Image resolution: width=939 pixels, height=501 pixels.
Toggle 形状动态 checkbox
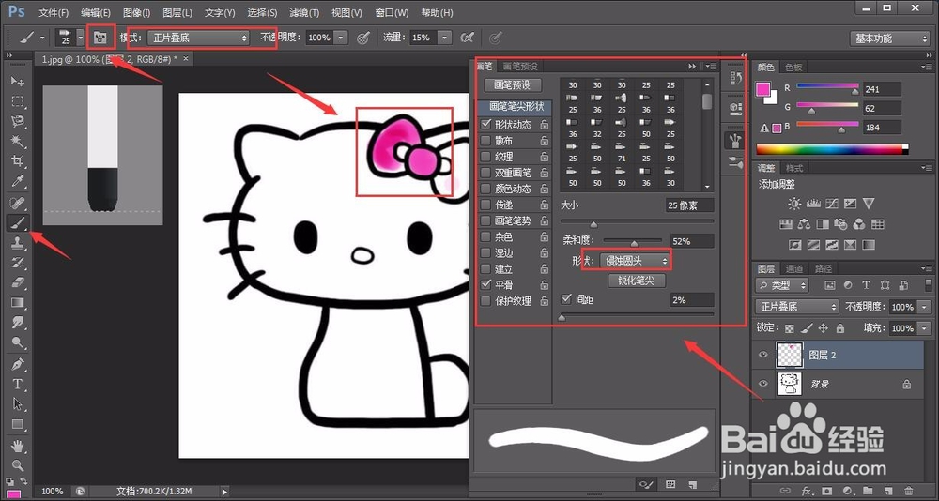click(x=485, y=125)
